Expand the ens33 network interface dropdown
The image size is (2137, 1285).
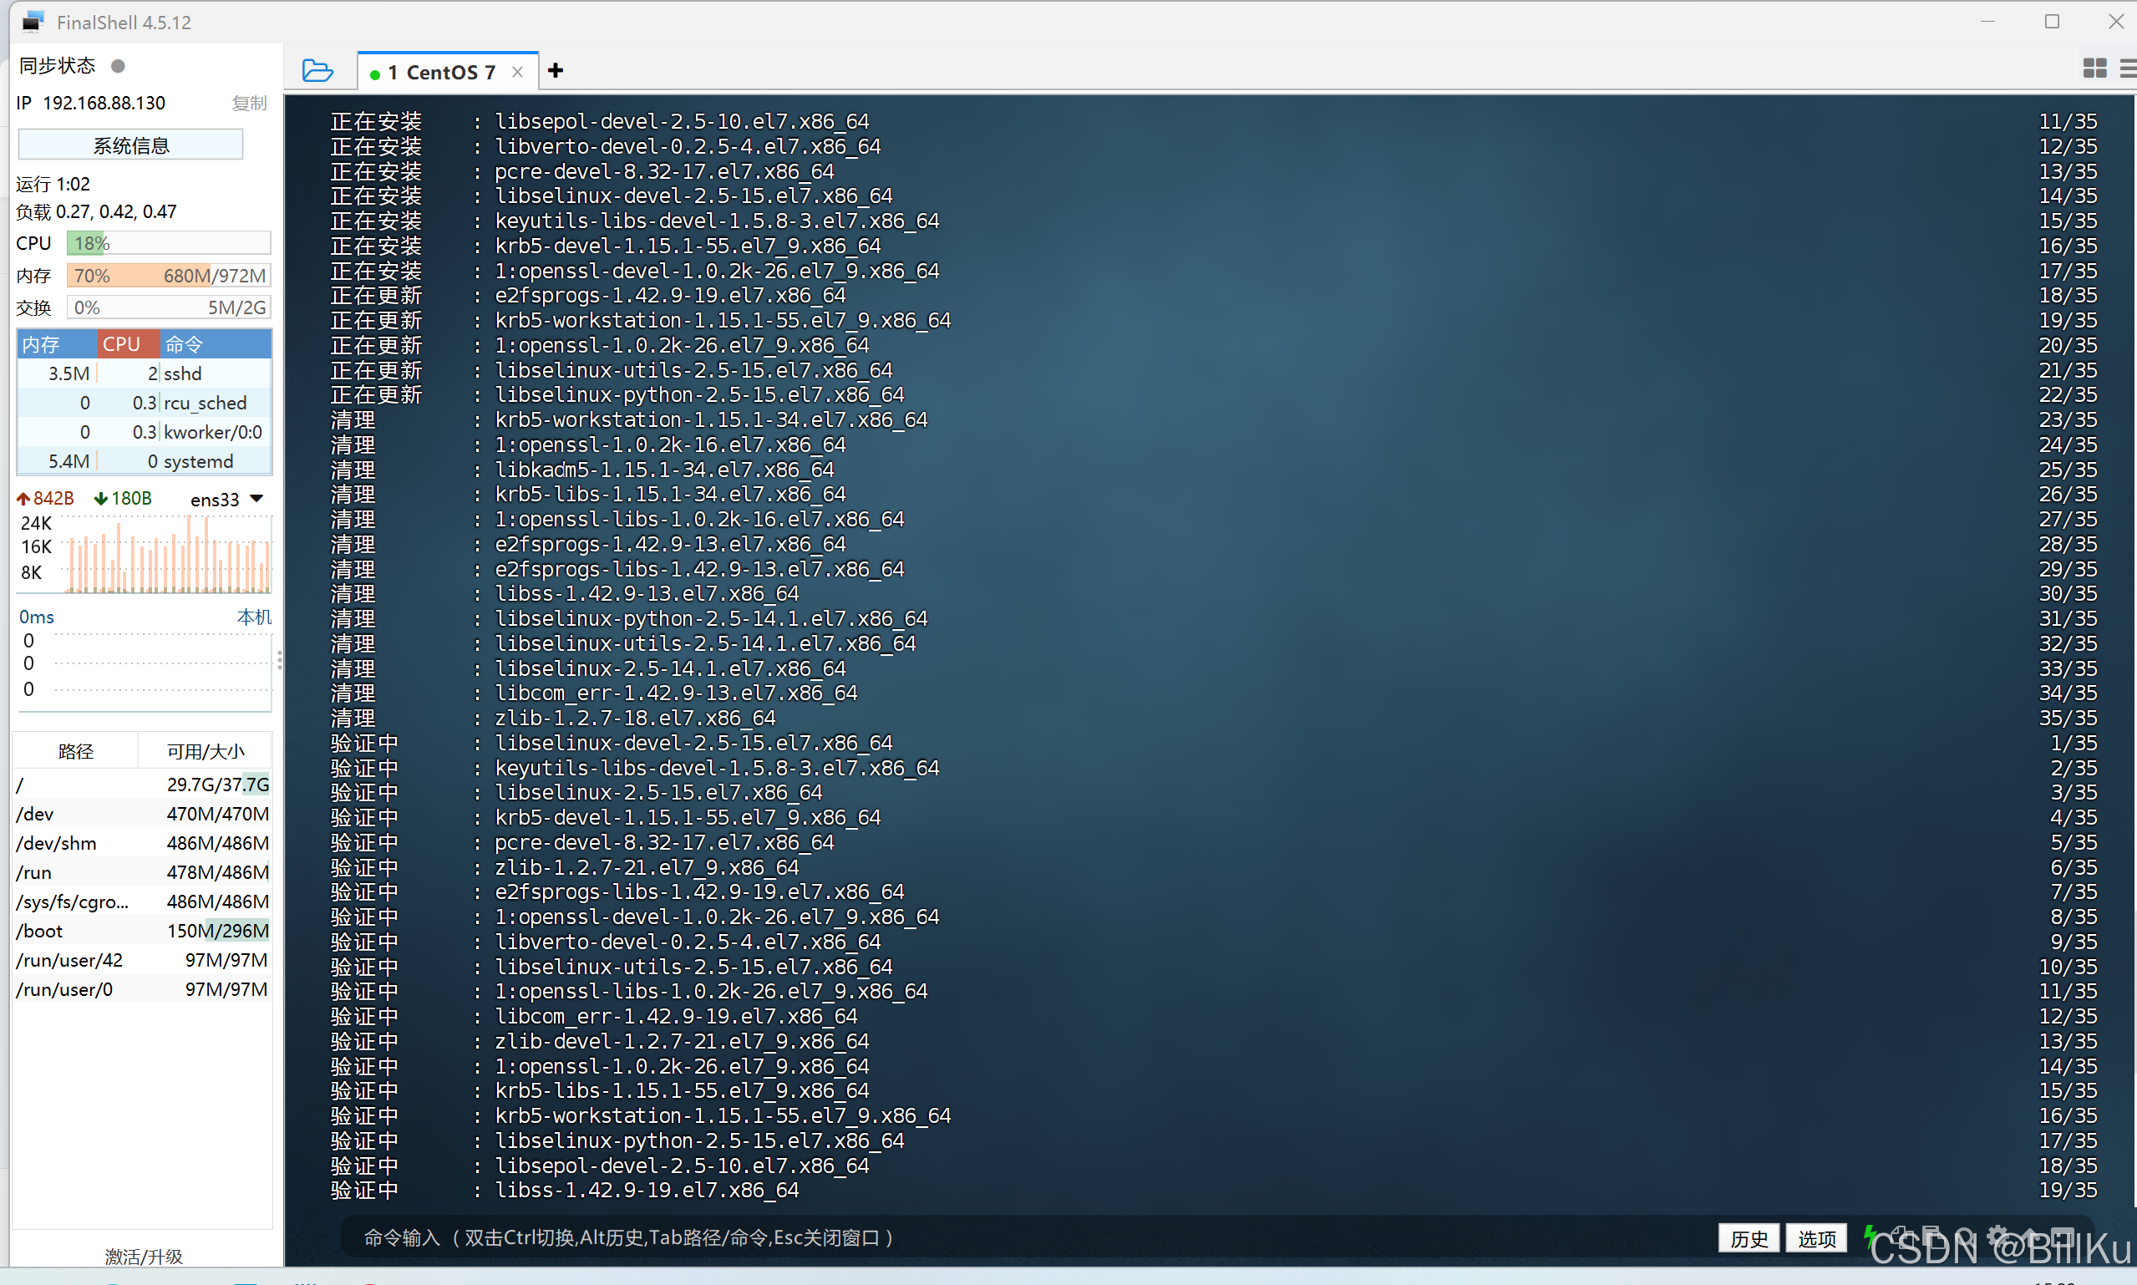click(256, 499)
